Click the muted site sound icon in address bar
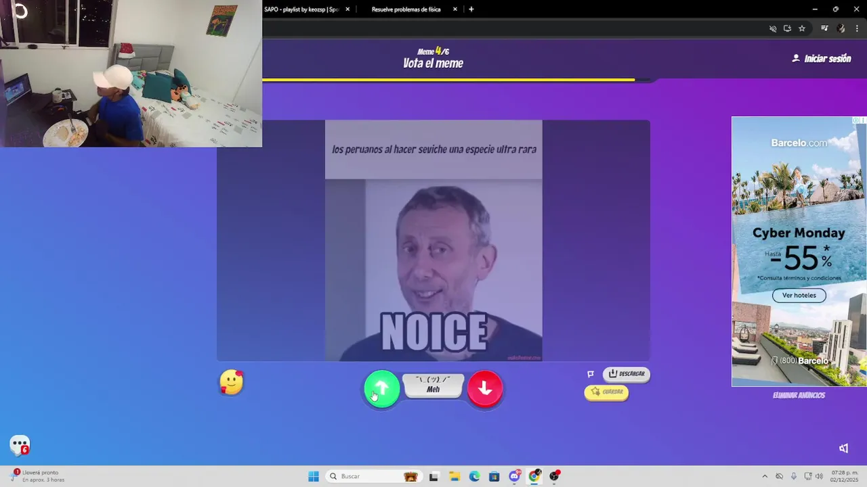This screenshot has width=867, height=487. [x=773, y=28]
